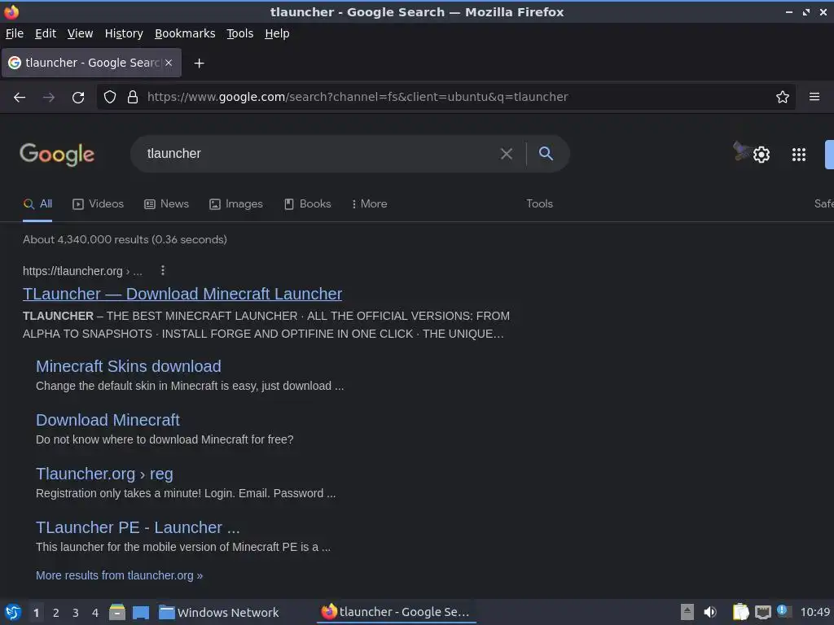Image resolution: width=834 pixels, height=625 pixels.
Task: Open the Edit menu
Action: (46, 33)
